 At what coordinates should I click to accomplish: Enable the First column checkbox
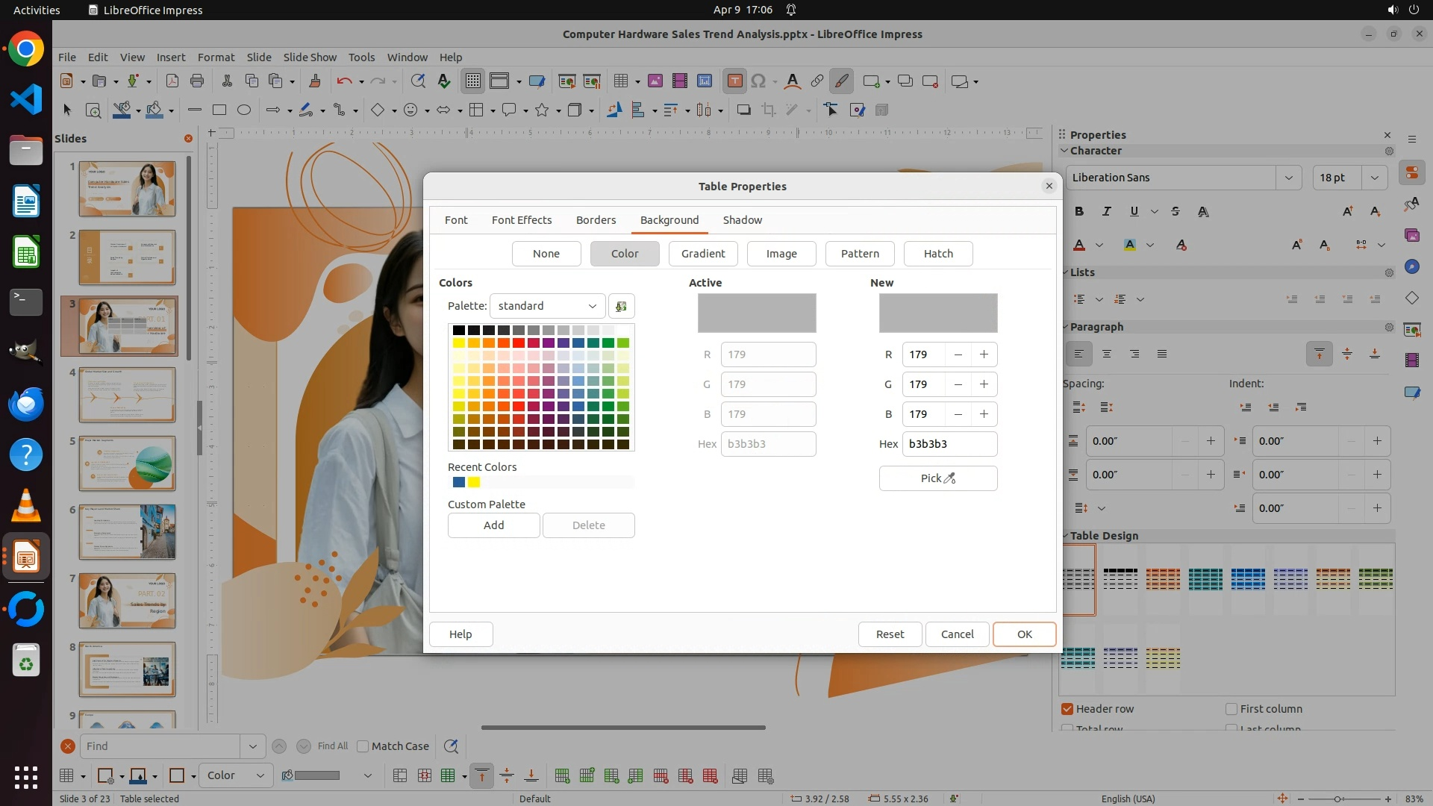[1231, 709]
